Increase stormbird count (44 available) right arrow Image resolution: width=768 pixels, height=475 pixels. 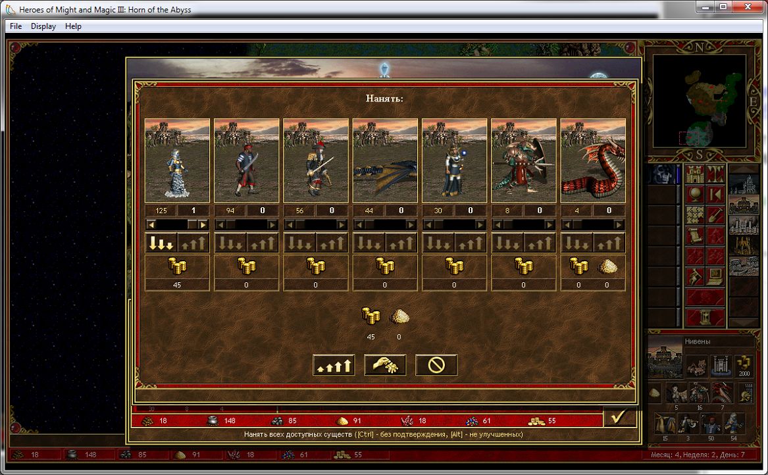[x=411, y=225]
